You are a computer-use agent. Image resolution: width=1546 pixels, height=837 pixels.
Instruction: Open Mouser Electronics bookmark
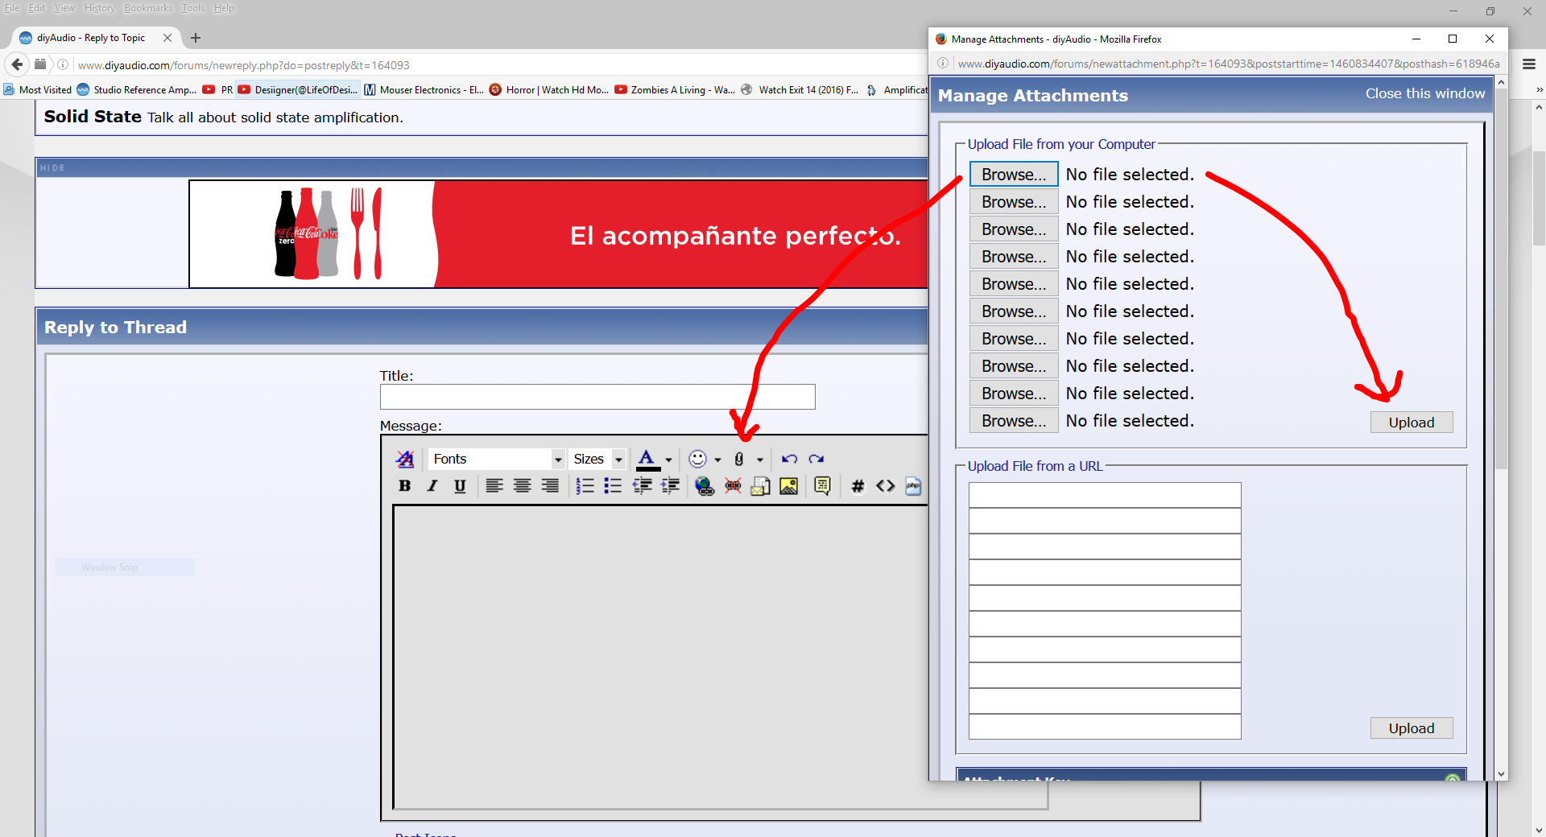pos(424,89)
